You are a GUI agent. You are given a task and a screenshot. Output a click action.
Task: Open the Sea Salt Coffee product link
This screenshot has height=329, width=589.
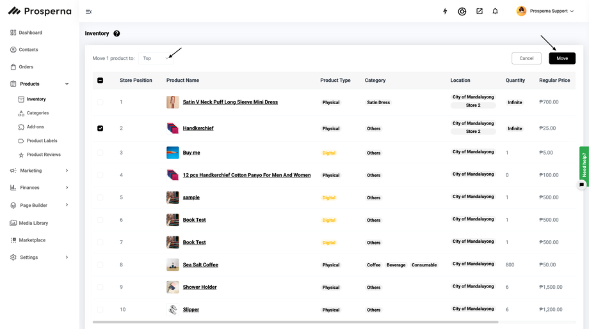(200, 264)
